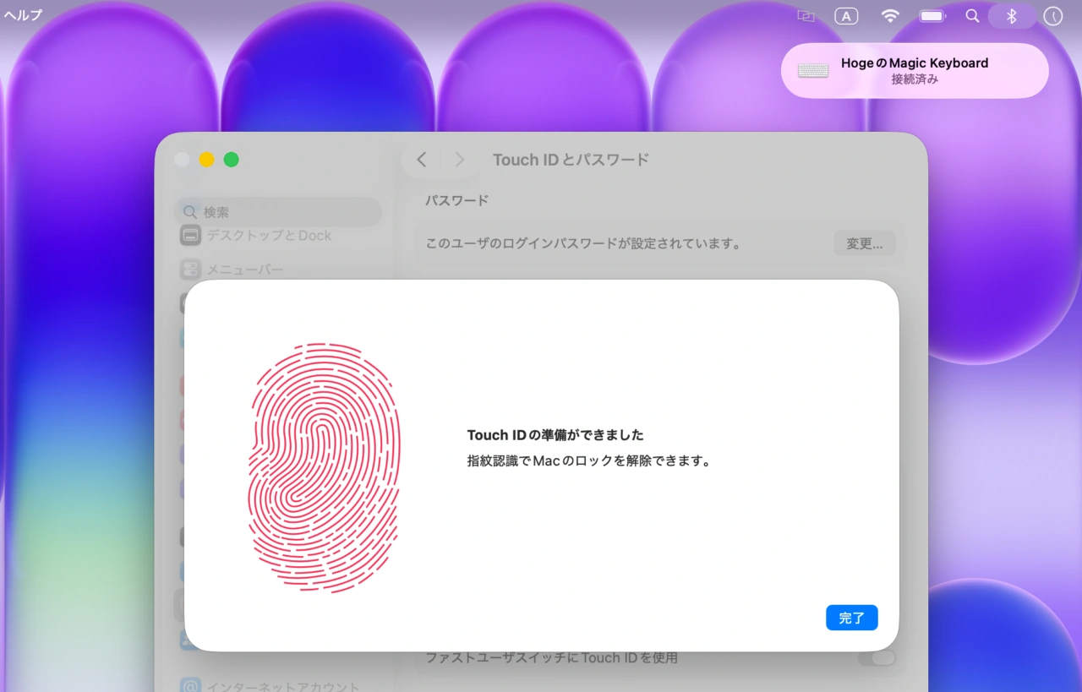Open the Wi-Fi status menu
Screen dimensions: 1082x692
coord(889,16)
